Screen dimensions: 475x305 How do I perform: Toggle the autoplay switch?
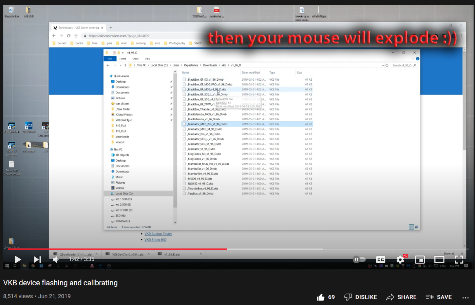click(360, 260)
